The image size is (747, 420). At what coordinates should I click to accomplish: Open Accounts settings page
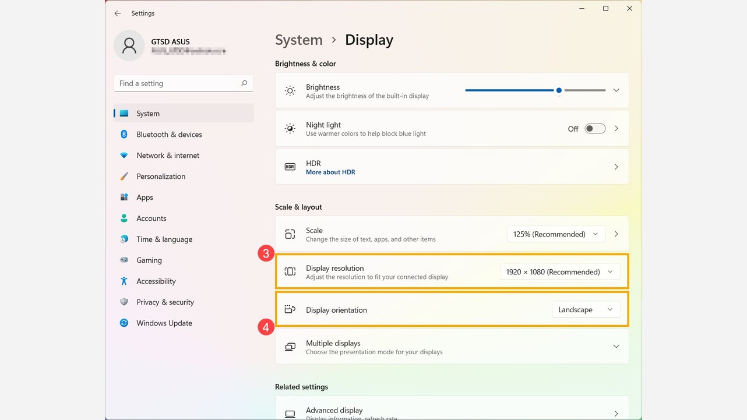(184, 218)
